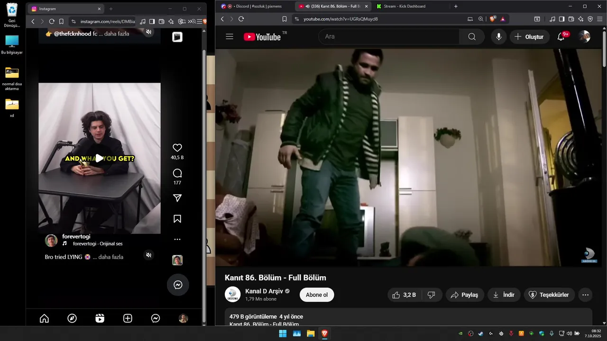
Task: Open Windows Start button
Action: point(283,333)
